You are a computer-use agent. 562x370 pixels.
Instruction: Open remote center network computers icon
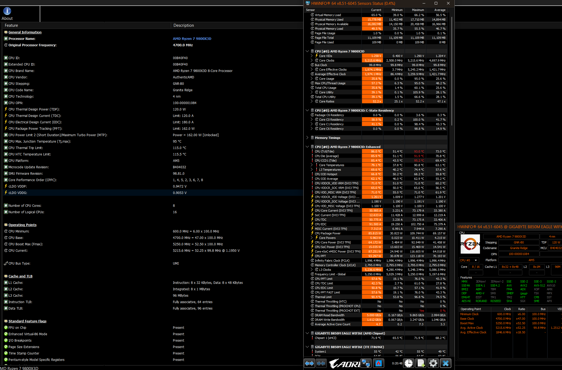(x=366, y=363)
